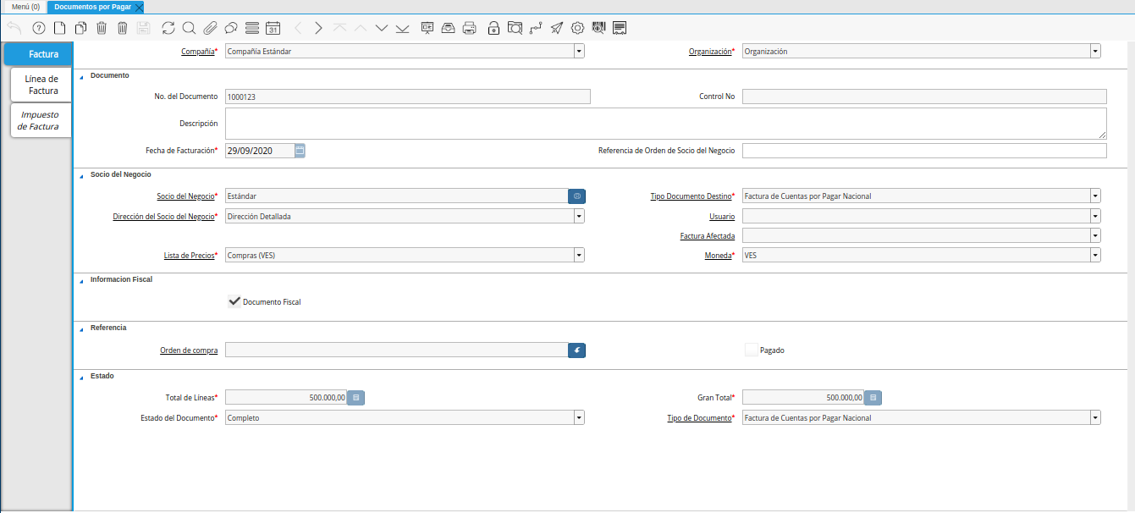Click the printer icon in toolbar
This screenshot has width=1135, height=513.
tap(470, 28)
